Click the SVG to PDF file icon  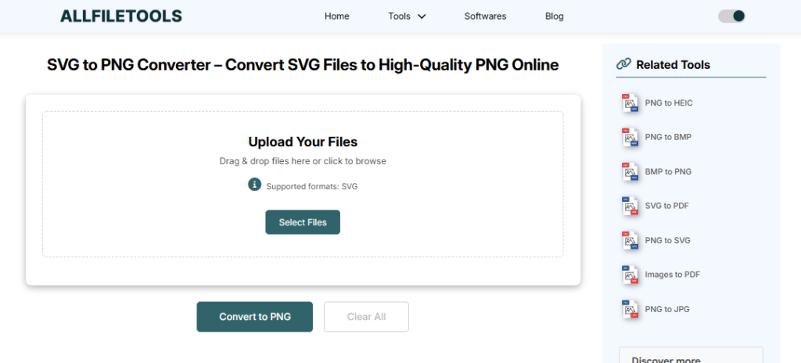[x=630, y=207]
